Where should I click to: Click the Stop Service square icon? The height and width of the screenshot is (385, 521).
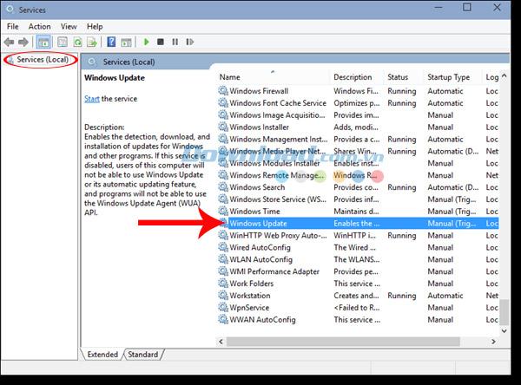point(161,42)
